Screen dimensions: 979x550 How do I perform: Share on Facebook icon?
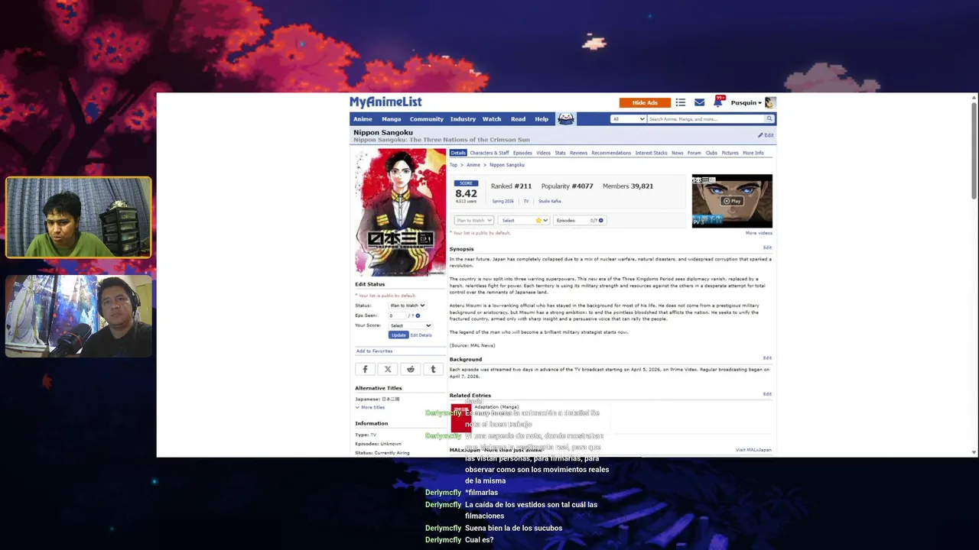365,369
